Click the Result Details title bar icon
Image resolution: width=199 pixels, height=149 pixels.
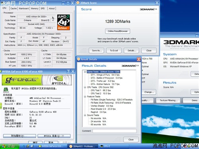(78, 59)
